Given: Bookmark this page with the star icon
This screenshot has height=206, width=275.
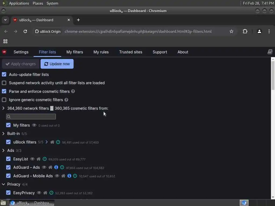Looking at the screenshot, I should pos(231,31).
